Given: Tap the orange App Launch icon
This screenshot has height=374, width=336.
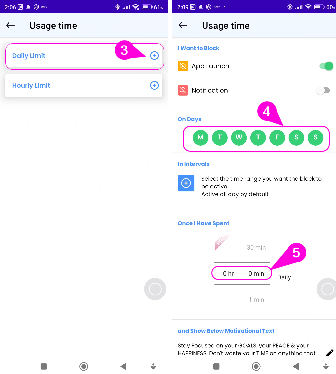Looking at the screenshot, I should (x=183, y=66).
